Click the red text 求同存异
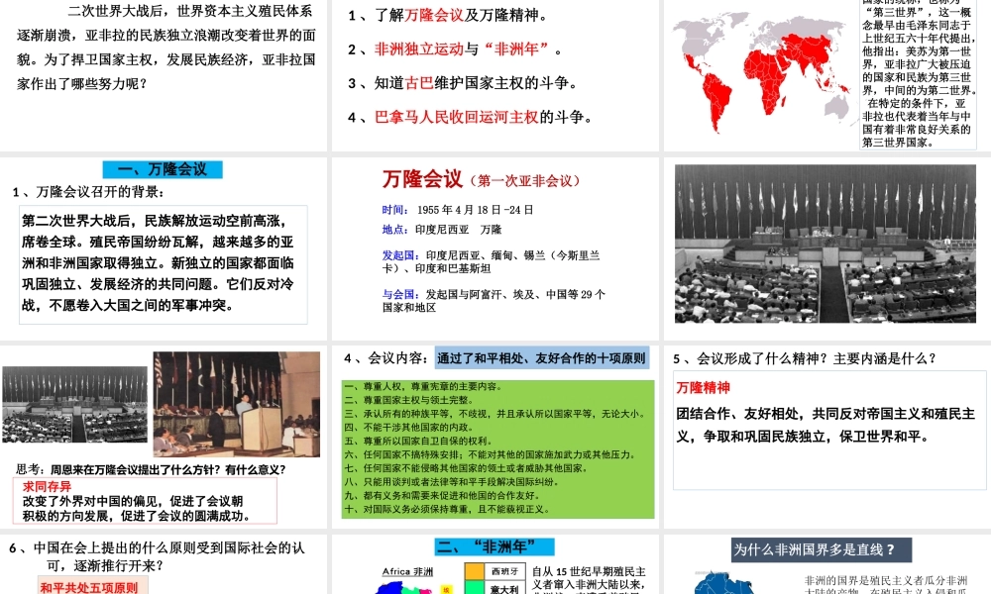Image resolution: width=991 pixels, height=594 pixels. (x=47, y=487)
